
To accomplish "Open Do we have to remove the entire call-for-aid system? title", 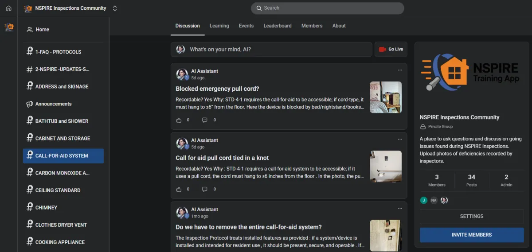I will (249, 227).
